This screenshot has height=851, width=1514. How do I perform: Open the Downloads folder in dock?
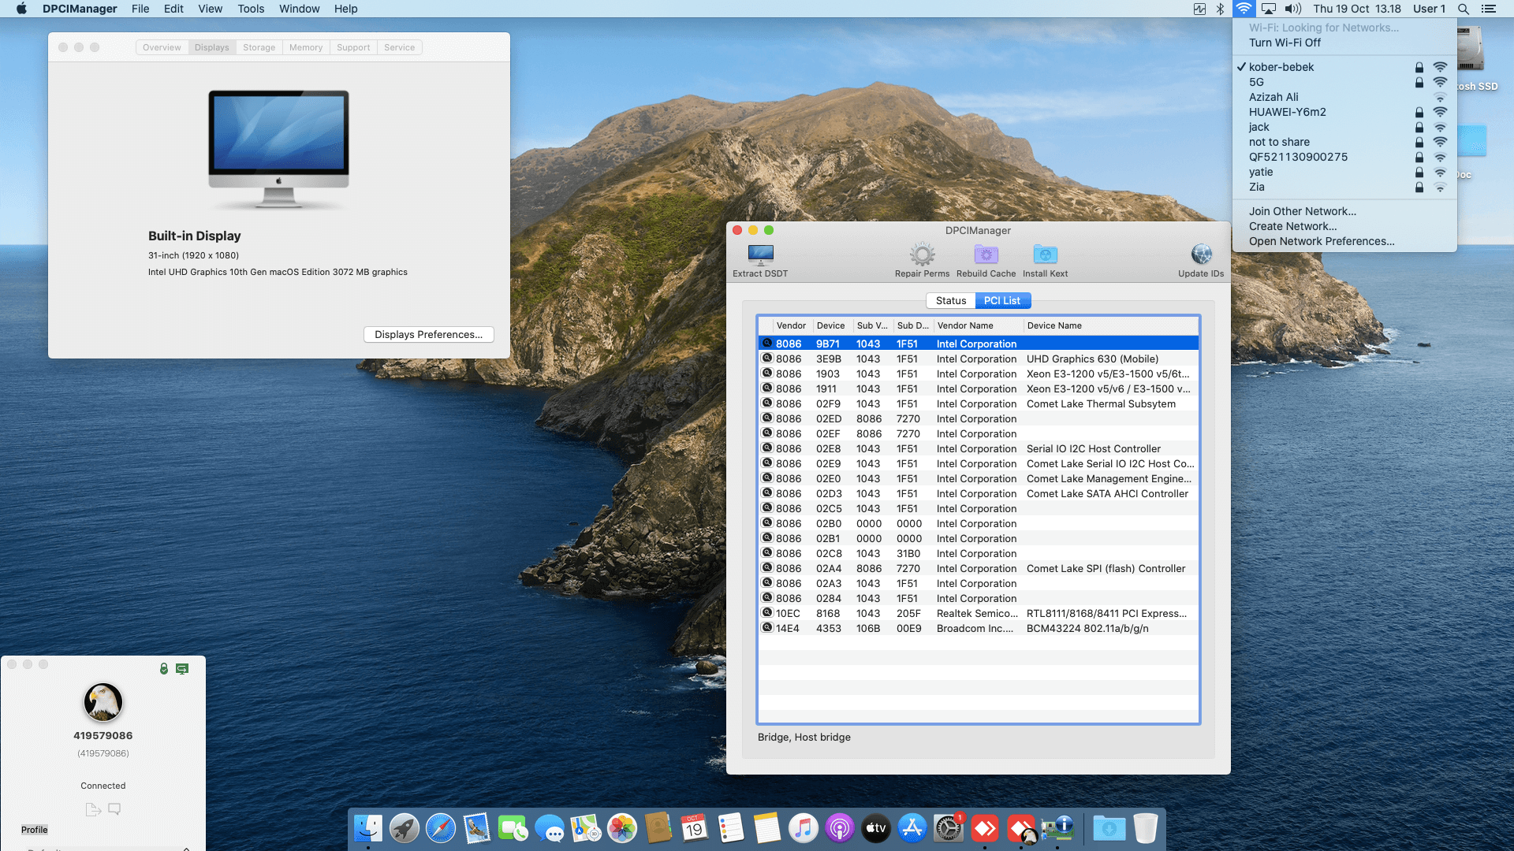(1109, 828)
